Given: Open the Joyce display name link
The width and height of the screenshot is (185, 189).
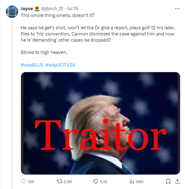Looking at the screenshot, I should click(x=27, y=9).
